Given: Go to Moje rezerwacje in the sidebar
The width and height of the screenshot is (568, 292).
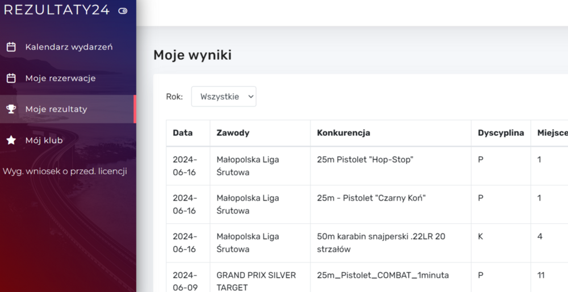Looking at the screenshot, I should click(x=60, y=78).
